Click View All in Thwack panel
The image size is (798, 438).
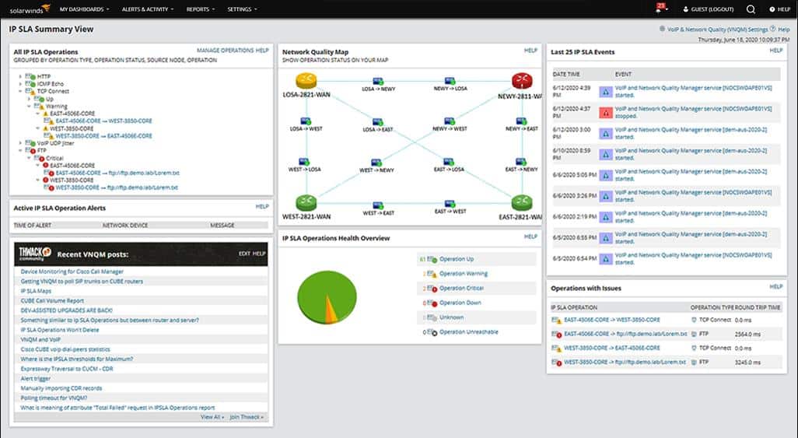pos(212,417)
